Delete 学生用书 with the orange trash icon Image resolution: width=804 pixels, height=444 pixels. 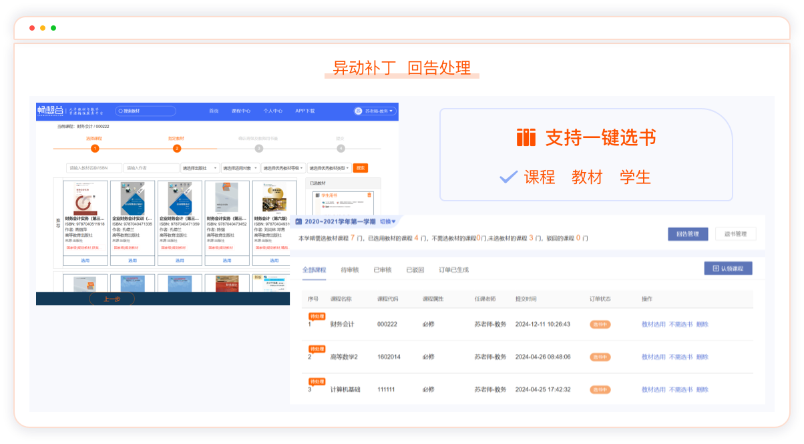368,195
